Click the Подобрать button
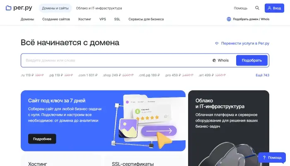The image size is (290, 166). (252, 61)
